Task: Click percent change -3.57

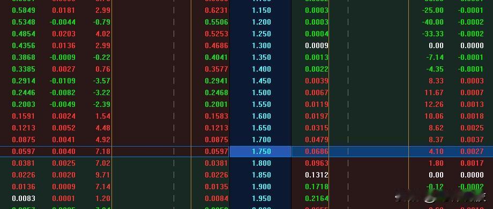Action: pos(102,81)
